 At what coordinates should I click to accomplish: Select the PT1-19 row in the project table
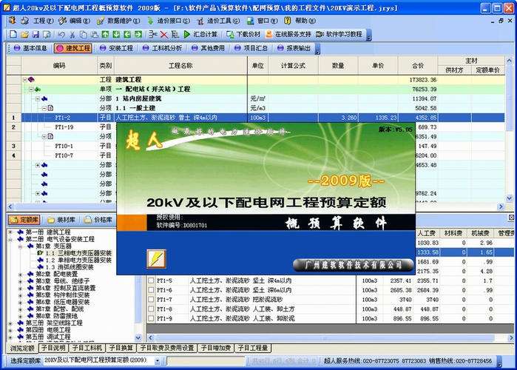pyautogui.click(x=64, y=127)
